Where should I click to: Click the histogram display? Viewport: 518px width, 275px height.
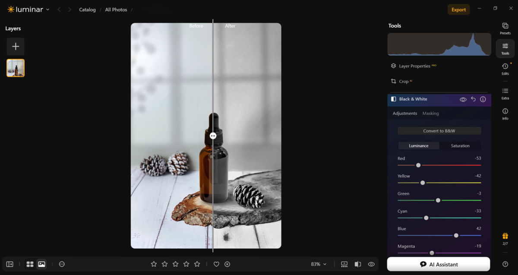[x=439, y=44]
